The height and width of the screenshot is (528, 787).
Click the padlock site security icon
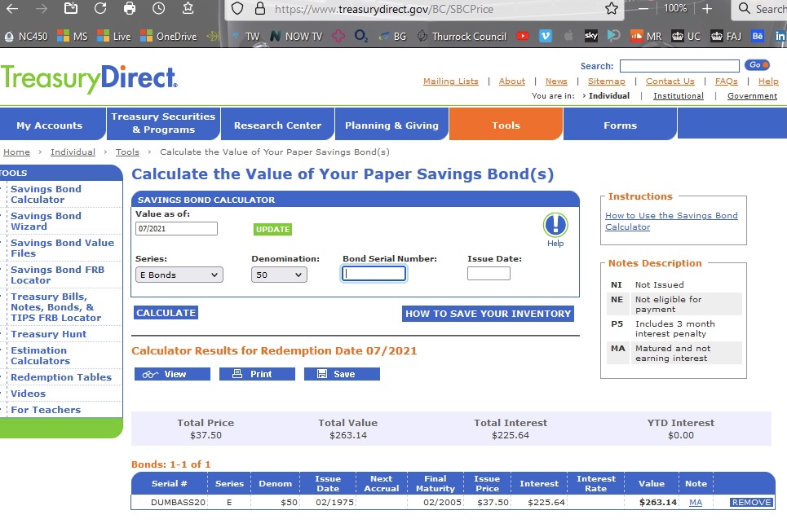tap(259, 8)
